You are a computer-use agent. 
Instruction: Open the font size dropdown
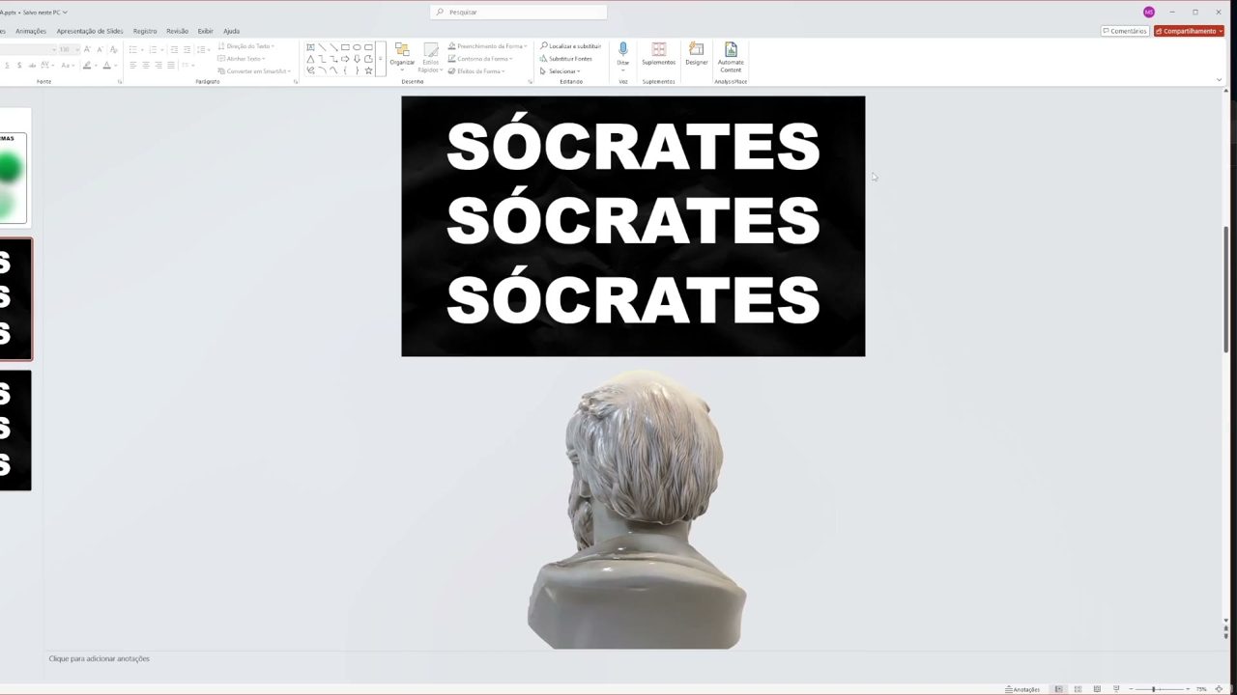point(77,49)
